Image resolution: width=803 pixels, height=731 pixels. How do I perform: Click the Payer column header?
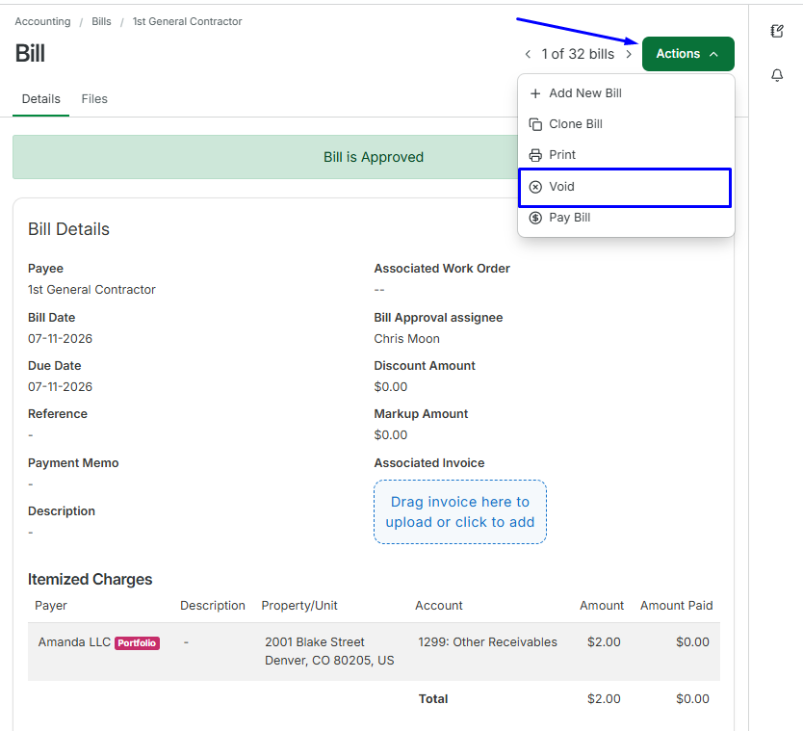[x=51, y=606]
